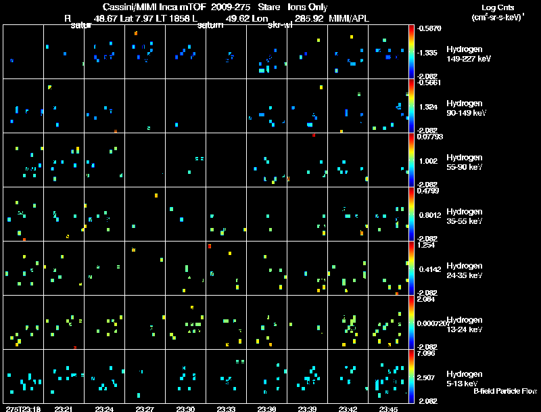Click the '23:30' time axis label
Screen dimensions: 541x412
pyautogui.click(x=185, y=409)
